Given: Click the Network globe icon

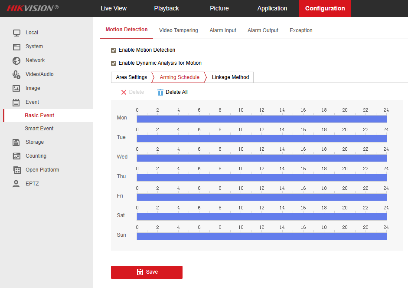Looking at the screenshot, I should pyautogui.click(x=16, y=60).
